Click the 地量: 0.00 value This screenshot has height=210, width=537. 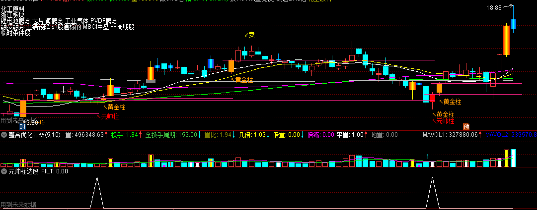point(384,135)
